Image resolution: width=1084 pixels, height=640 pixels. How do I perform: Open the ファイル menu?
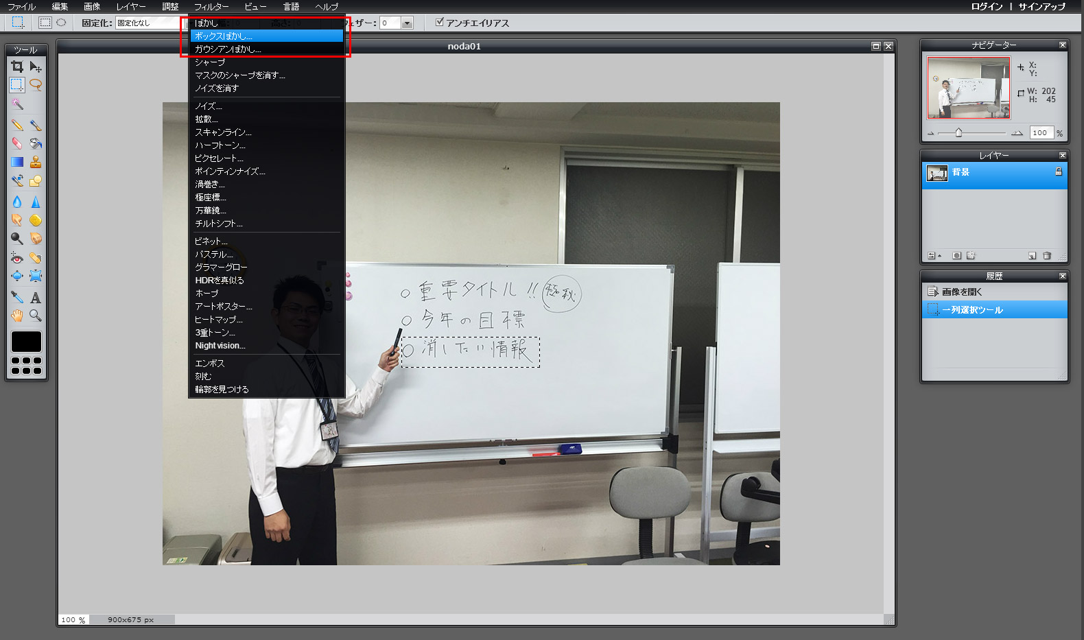[21, 7]
